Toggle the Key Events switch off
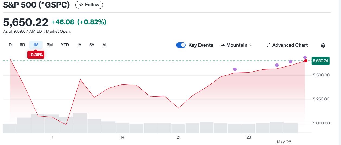The height and width of the screenshot is (145, 341). pos(181,45)
